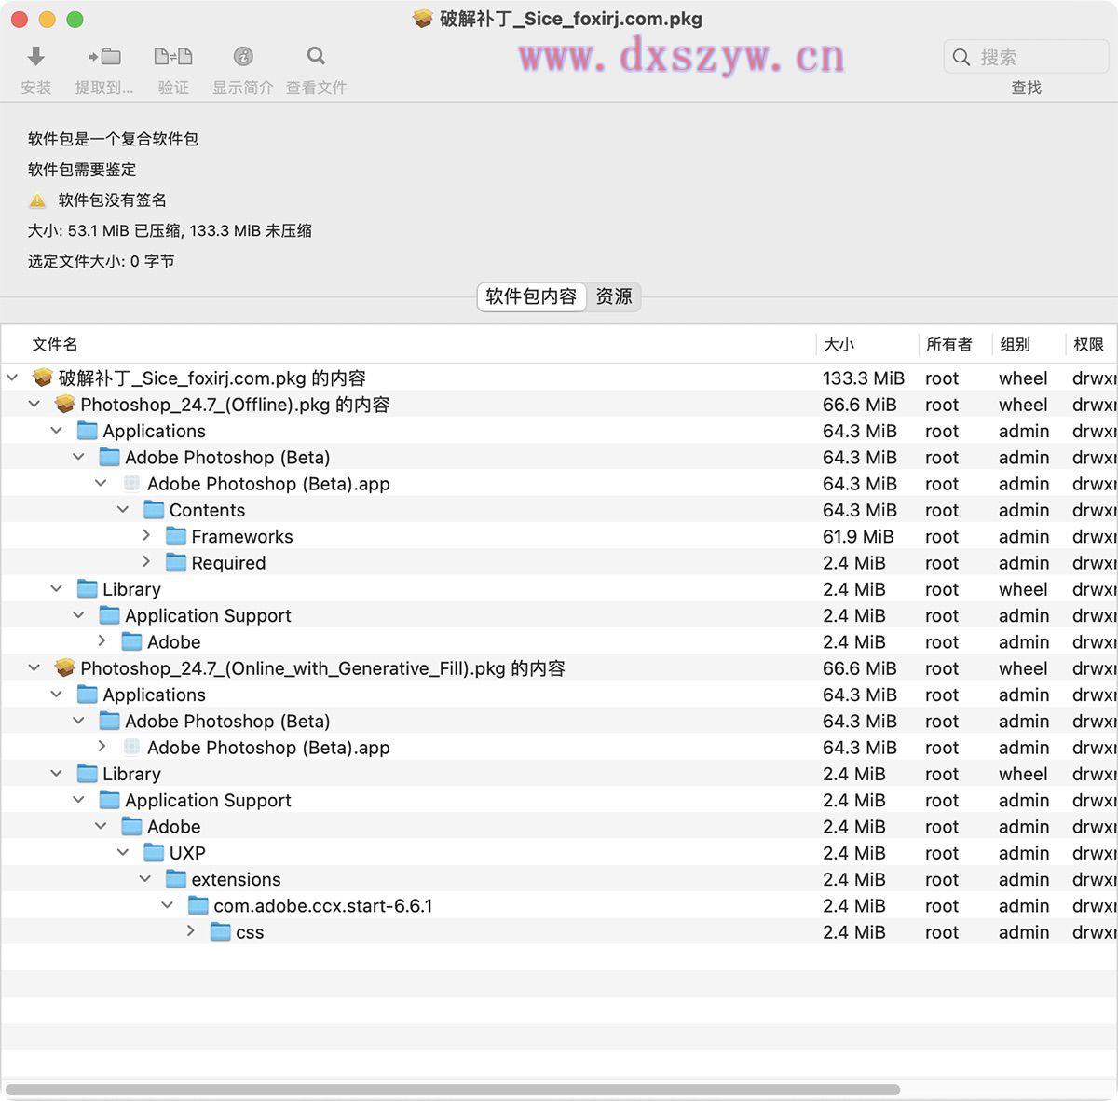Click the com.adobe.ccx.start-6.6.1 folder icon
The image size is (1118, 1101).
(198, 905)
